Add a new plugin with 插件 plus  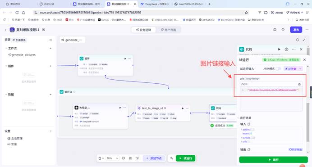click(x=50, y=66)
